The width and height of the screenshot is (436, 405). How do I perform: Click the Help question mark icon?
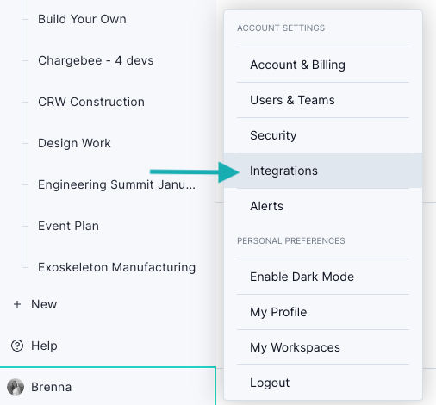click(x=17, y=346)
